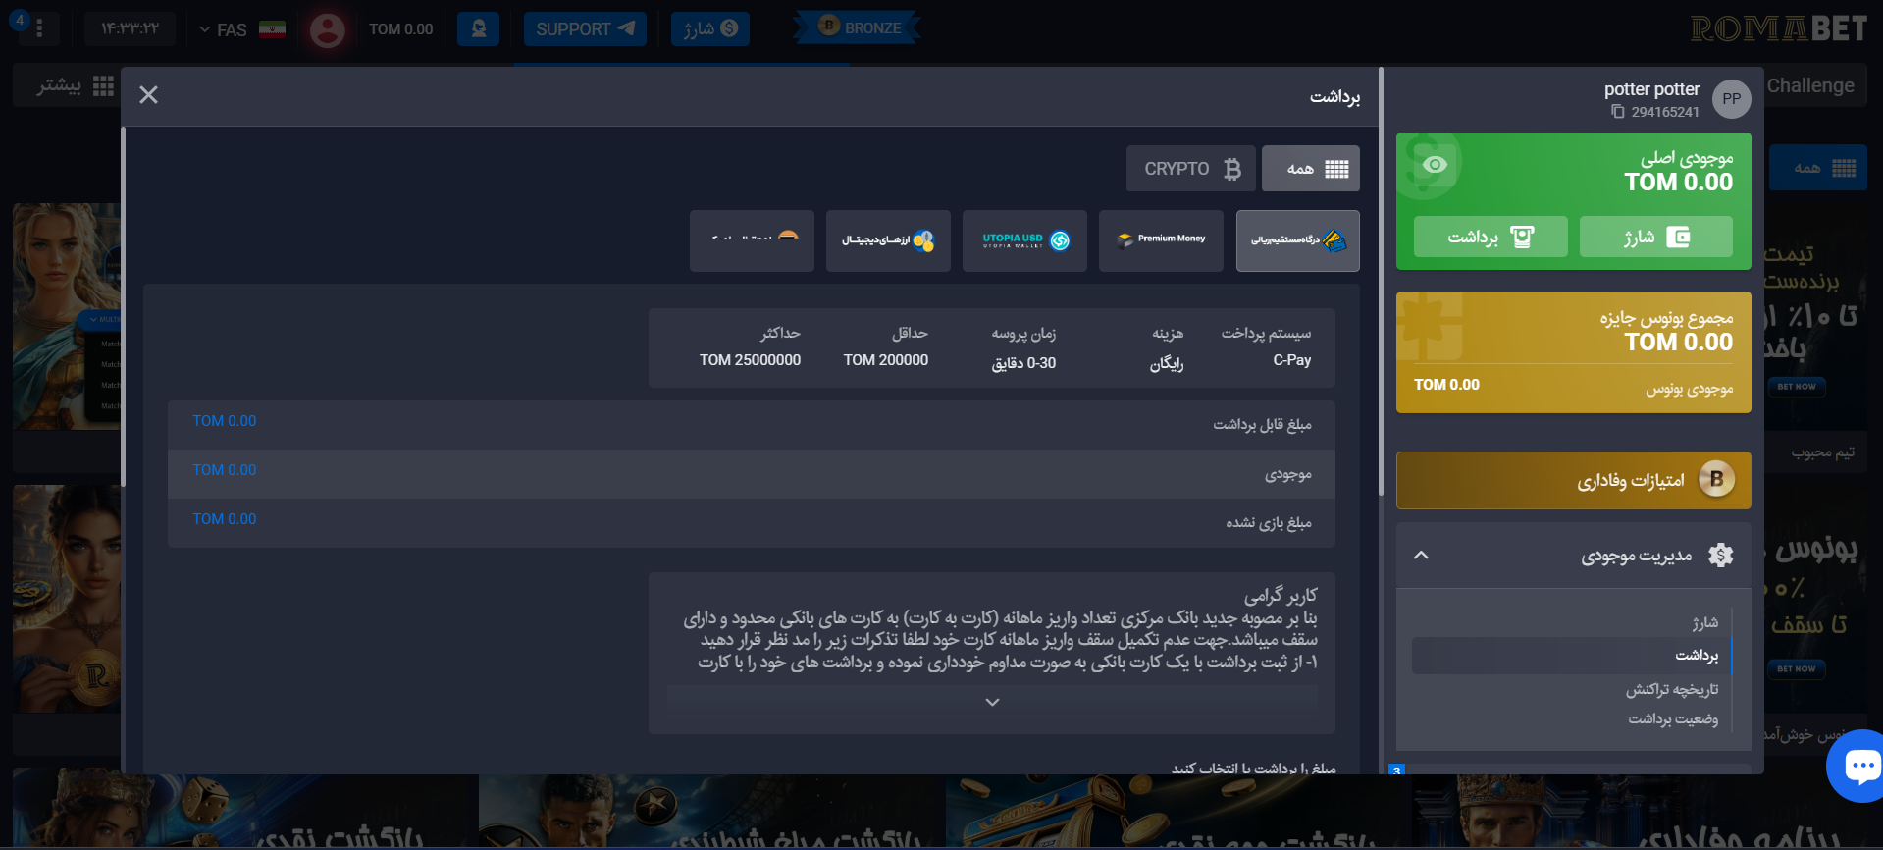Click the حداقل TOM 200000 value

click(885, 360)
